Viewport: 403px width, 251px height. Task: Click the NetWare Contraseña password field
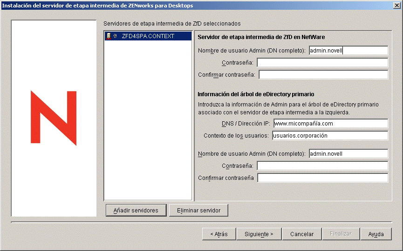(322, 63)
